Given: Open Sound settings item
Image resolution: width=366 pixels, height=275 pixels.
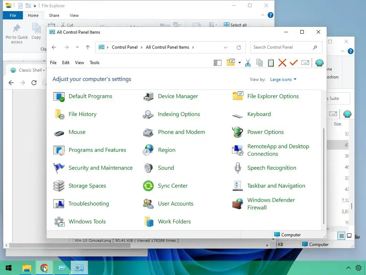Looking at the screenshot, I should (158, 168).
